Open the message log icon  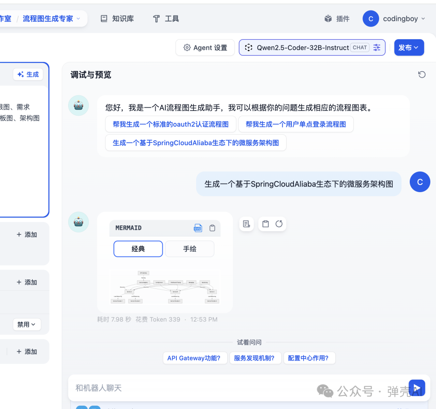tap(246, 224)
